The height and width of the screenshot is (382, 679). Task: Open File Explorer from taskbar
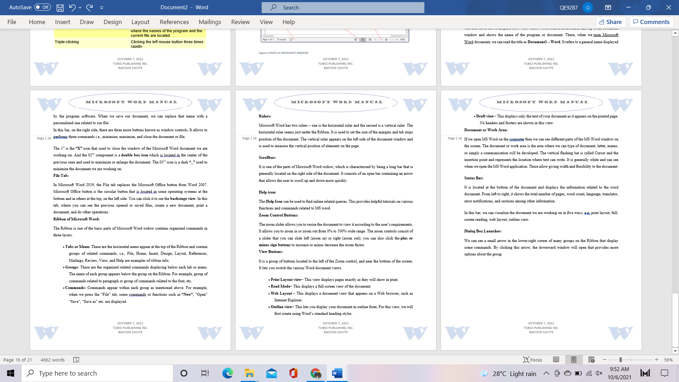click(249, 373)
